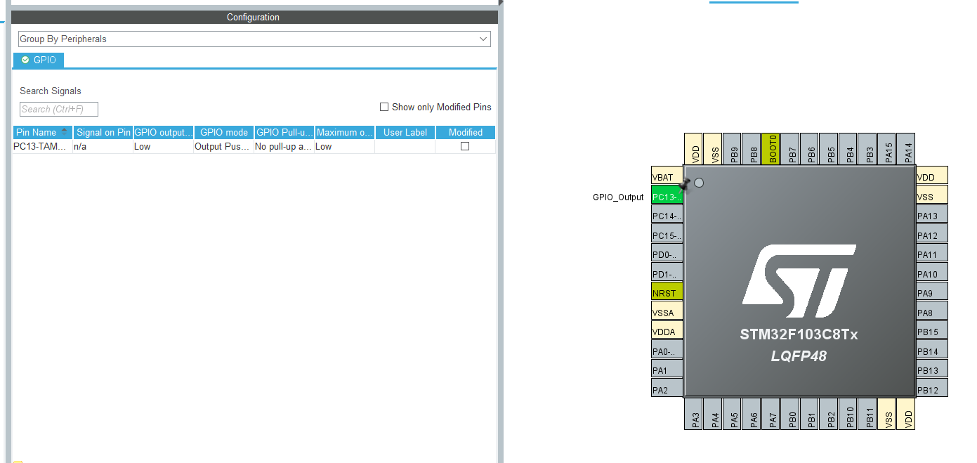Click the PC14 pin on chip
977x463 pixels.
(x=667, y=216)
